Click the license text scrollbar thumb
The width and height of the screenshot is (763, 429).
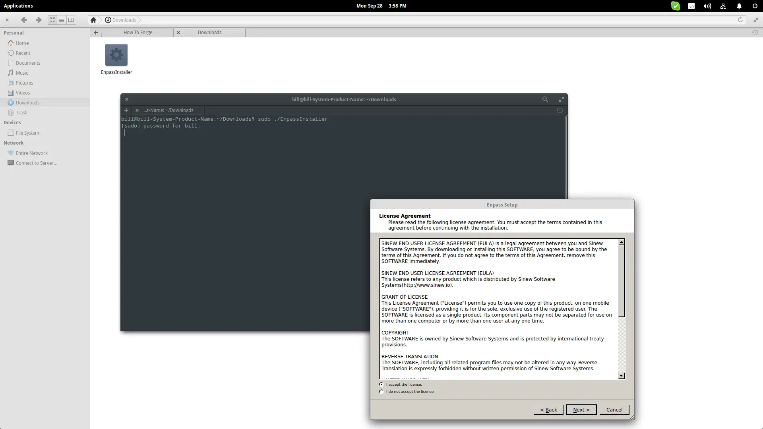coord(622,281)
